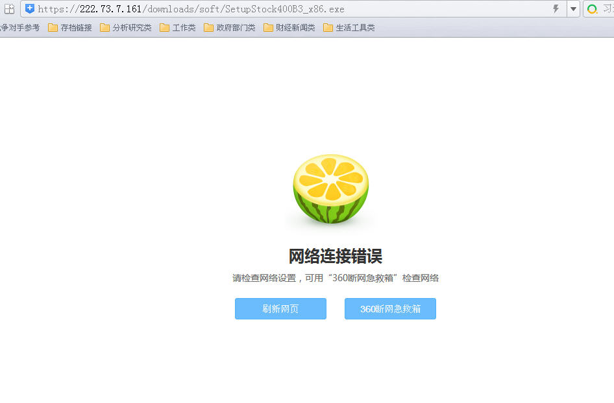Open the 存档链接 bookmark folder
Image resolution: width=614 pixels, height=403 pixels.
tap(69, 28)
